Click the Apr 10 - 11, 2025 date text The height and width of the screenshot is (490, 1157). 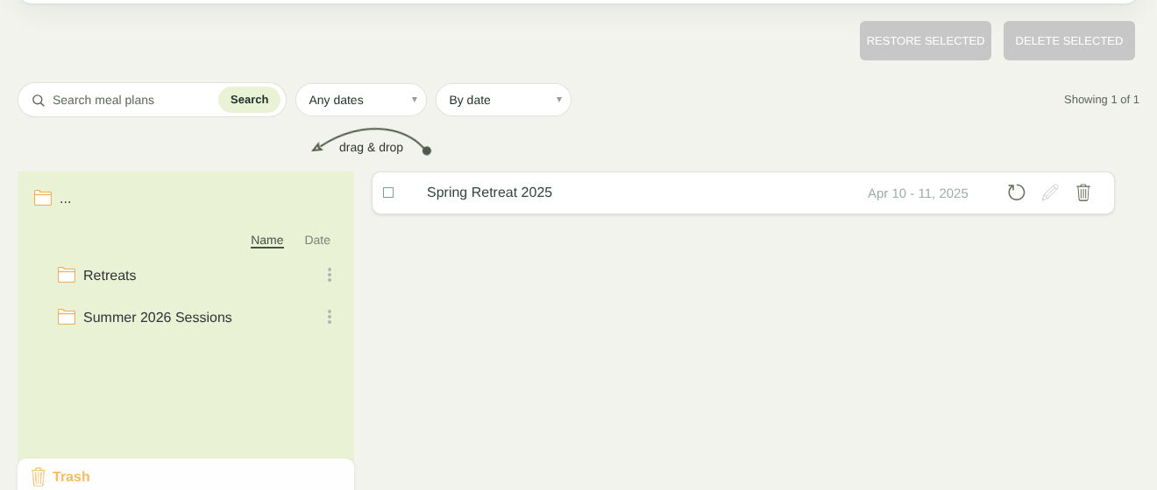coord(918,193)
